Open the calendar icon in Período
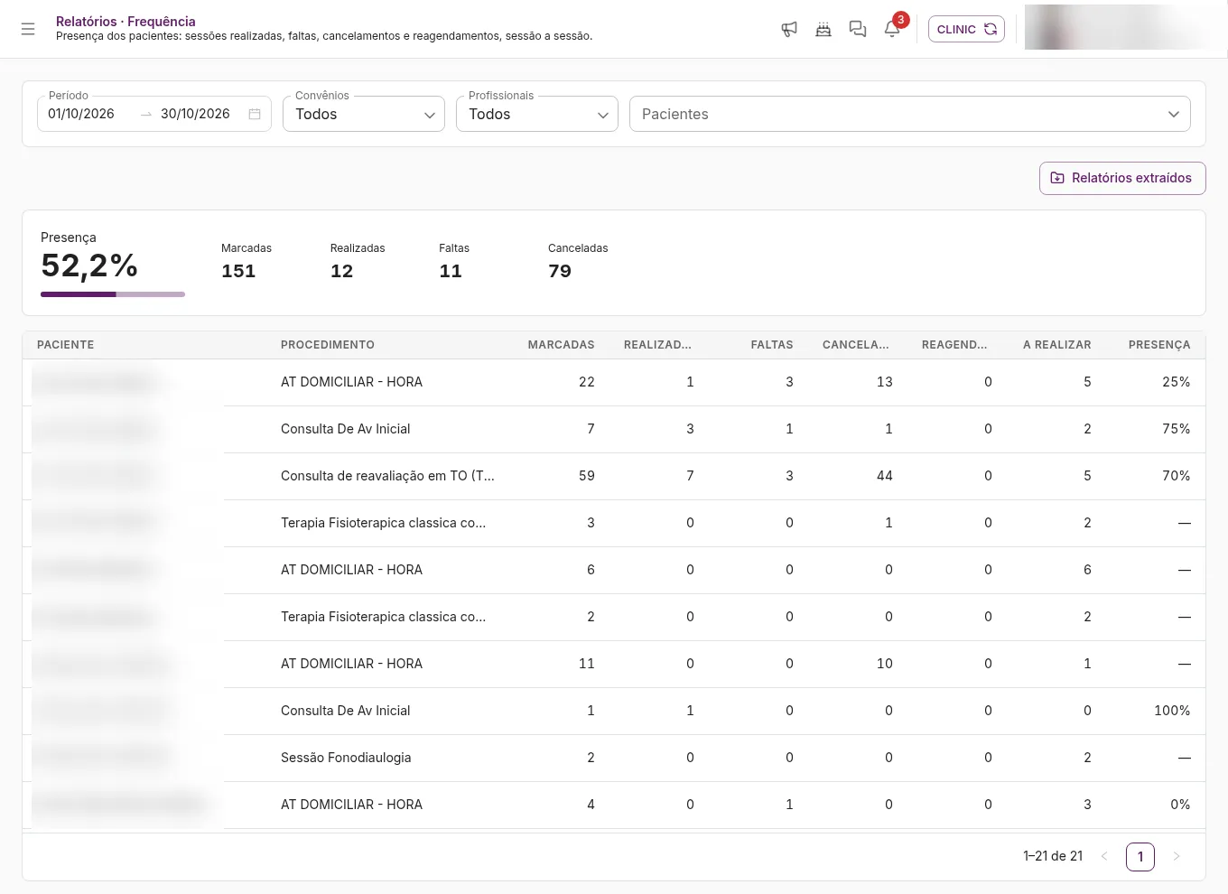Screen dimensions: 1228x894 pos(255,114)
